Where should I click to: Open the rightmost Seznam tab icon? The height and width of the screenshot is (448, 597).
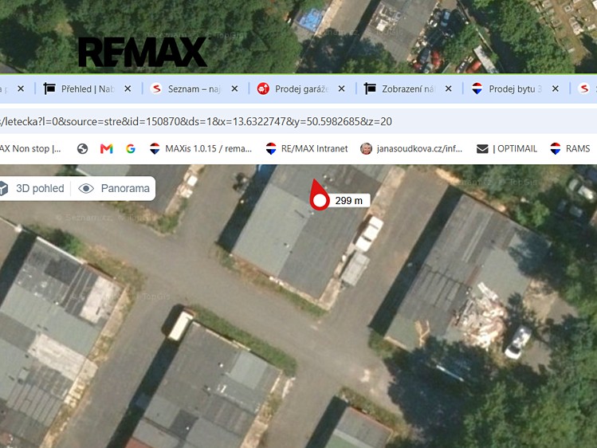click(583, 88)
